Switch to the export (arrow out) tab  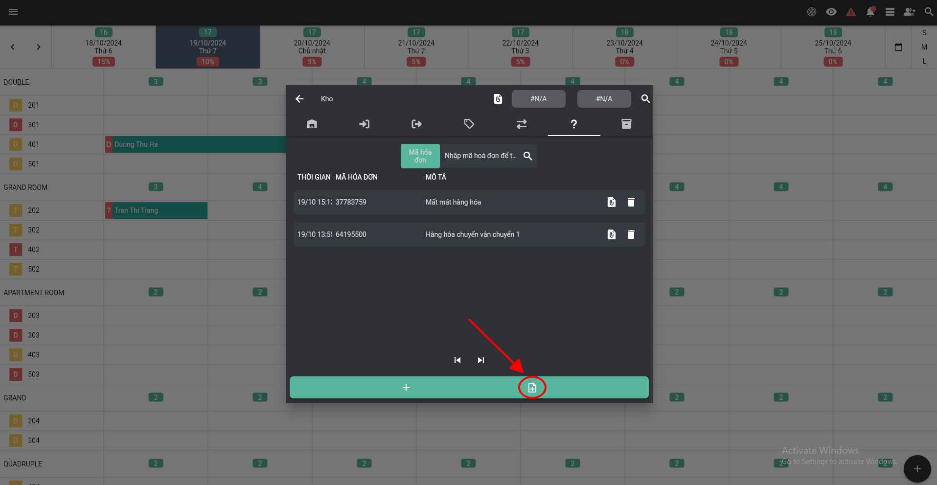(416, 124)
